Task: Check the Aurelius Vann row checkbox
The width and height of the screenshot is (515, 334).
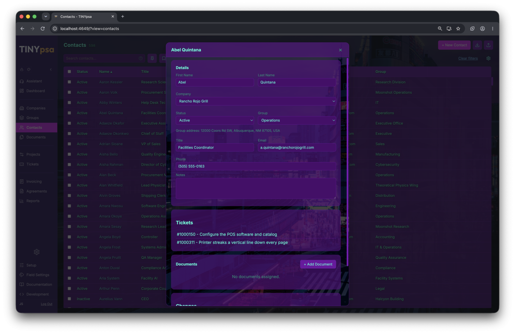Action: click(x=69, y=299)
